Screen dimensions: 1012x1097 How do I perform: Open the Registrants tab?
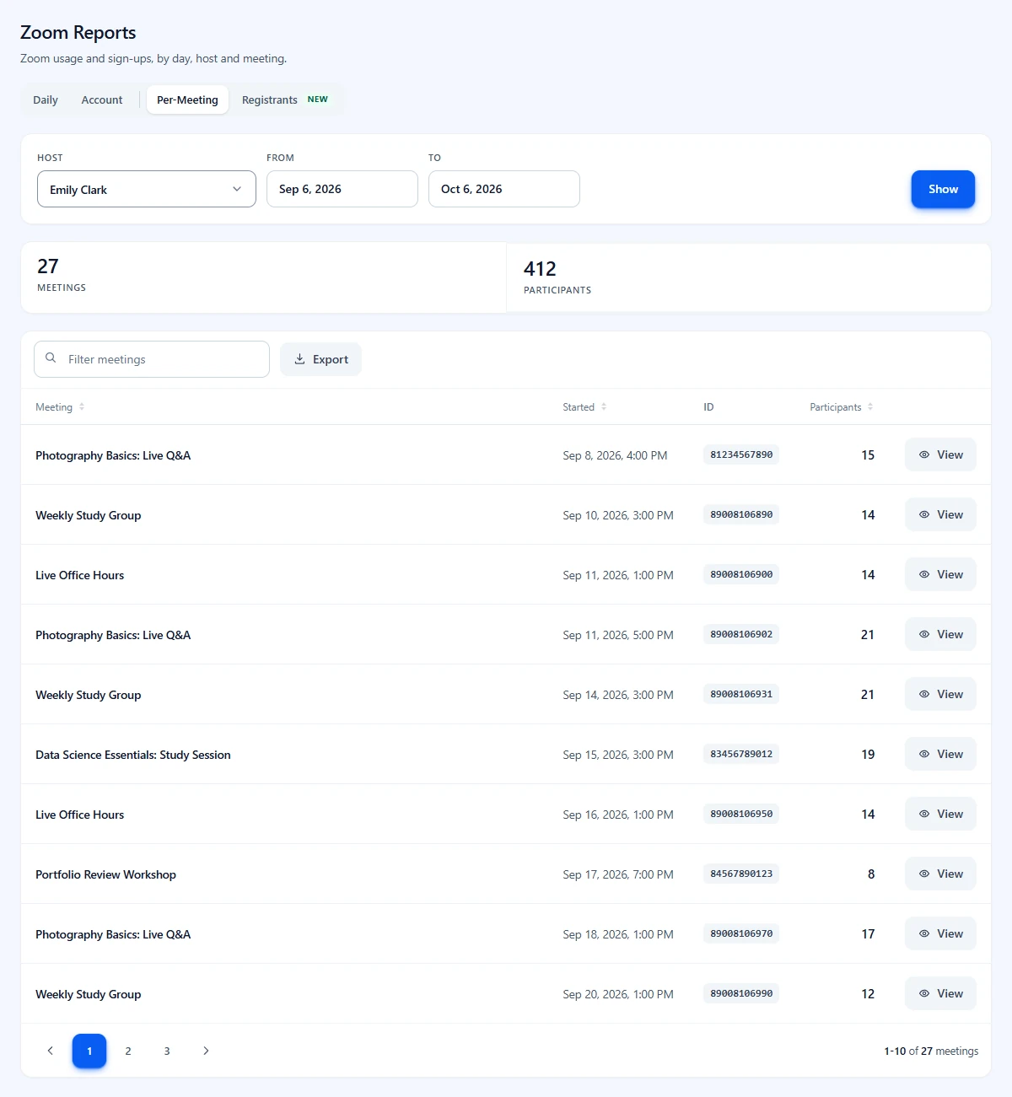285,99
